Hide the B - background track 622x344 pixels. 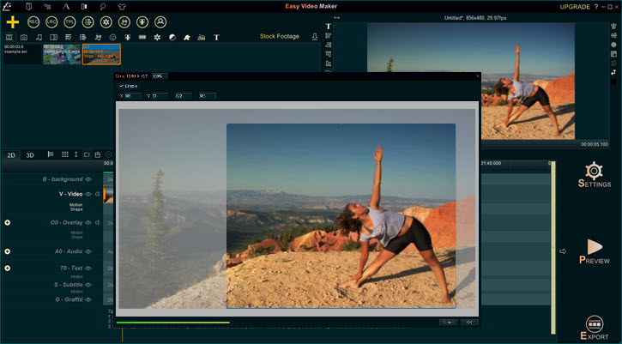(x=88, y=179)
